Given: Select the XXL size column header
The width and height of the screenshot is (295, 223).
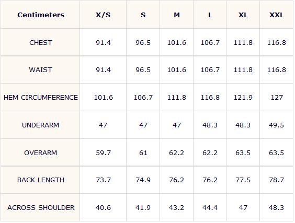Looking at the screenshot, I should pyautogui.click(x=276, y=15).
